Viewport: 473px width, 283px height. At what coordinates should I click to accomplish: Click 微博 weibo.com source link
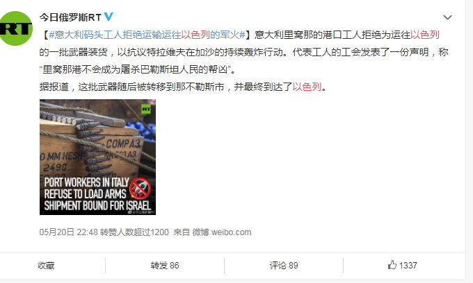click(222, 232)
